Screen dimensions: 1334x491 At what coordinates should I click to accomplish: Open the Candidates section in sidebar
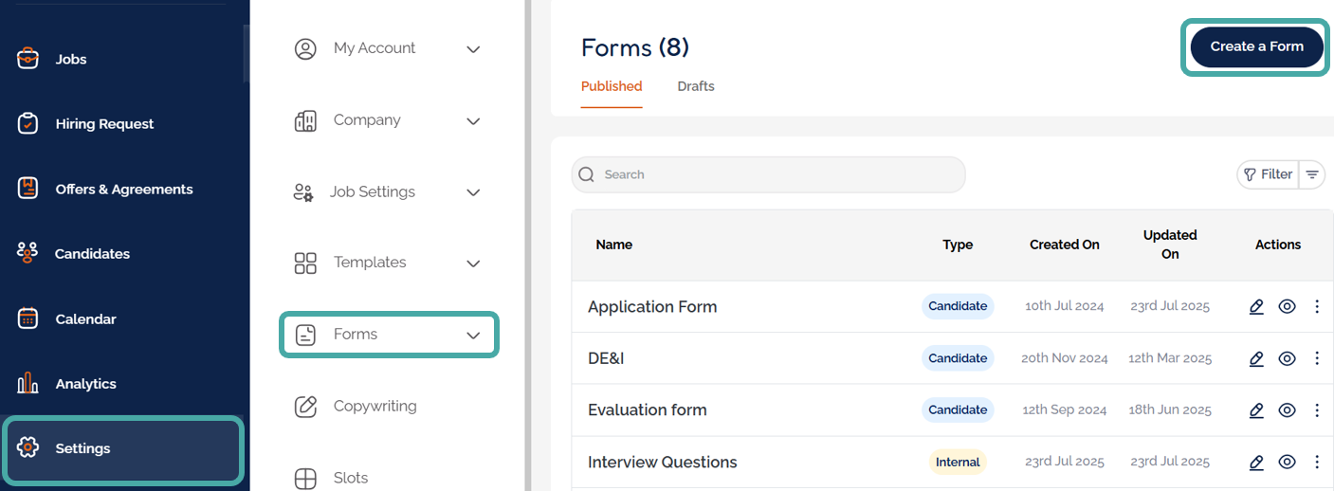click(x=92, y=254)
